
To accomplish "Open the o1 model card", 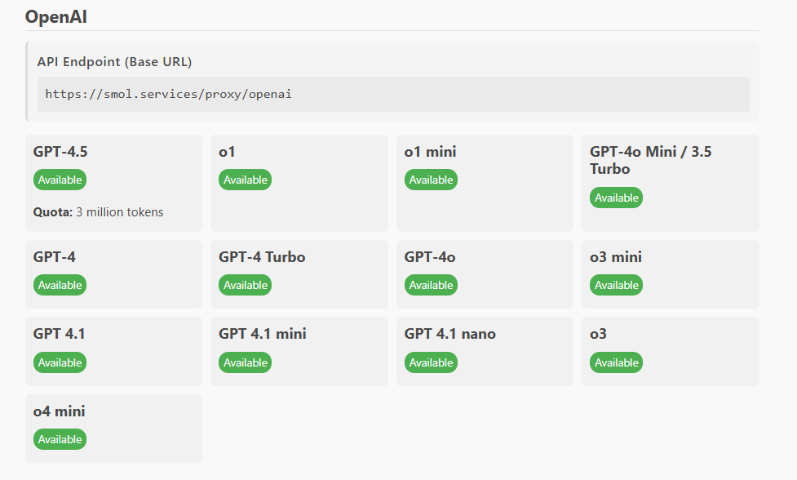I will [227, 152].
